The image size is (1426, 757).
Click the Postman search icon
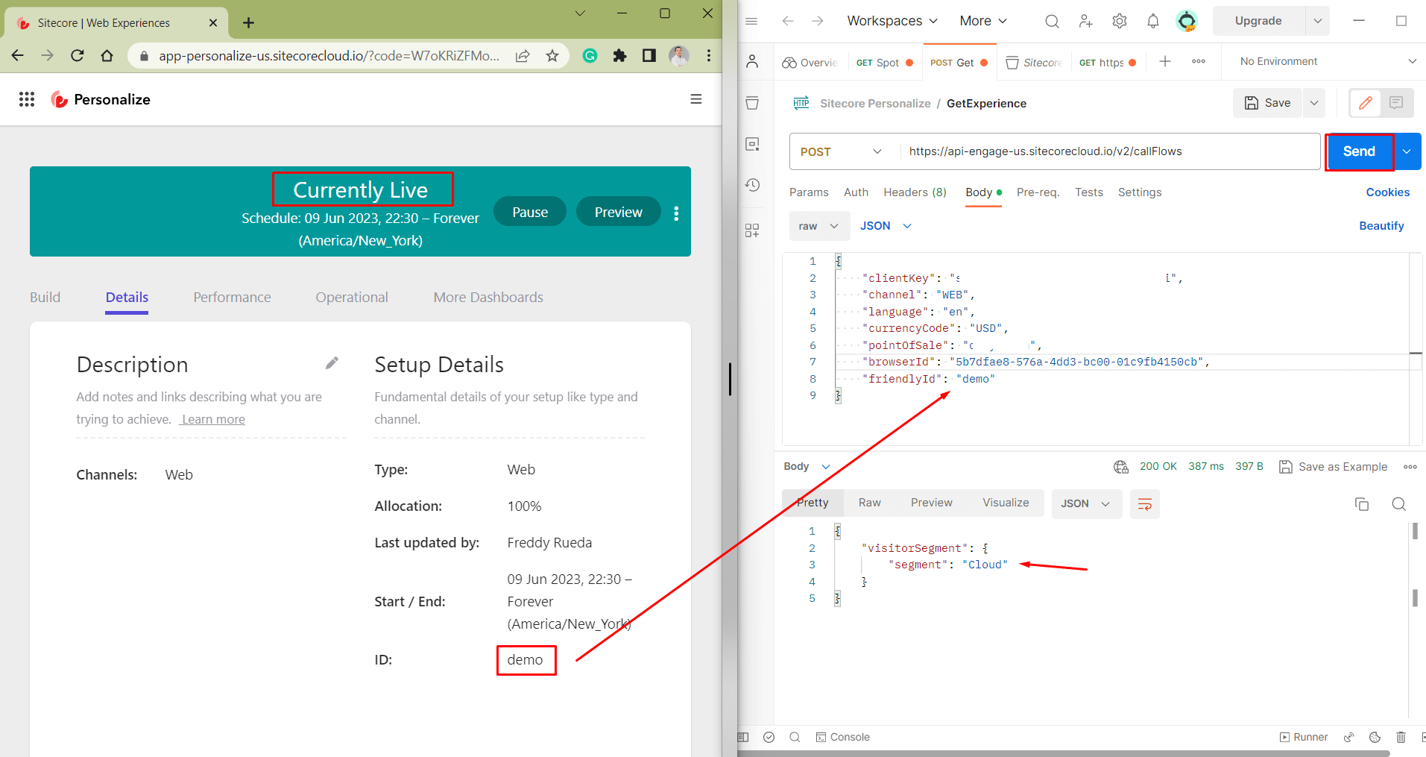[1052, 21]
